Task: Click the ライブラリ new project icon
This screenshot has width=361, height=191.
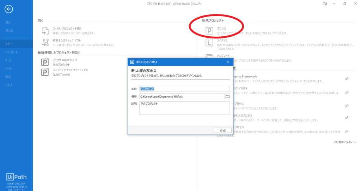Action: coord(209,42)
